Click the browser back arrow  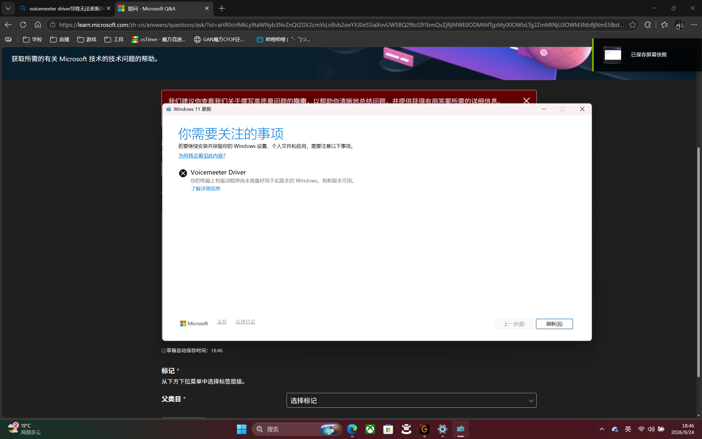click(8, 25)
